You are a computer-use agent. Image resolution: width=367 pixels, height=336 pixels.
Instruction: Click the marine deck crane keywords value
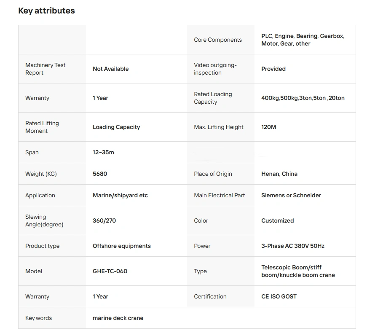click(118, 318)
